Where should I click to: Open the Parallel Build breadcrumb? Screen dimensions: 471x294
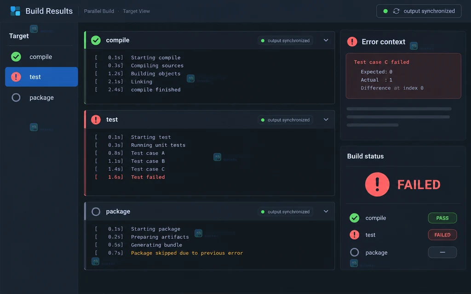[x=99, y=11]
